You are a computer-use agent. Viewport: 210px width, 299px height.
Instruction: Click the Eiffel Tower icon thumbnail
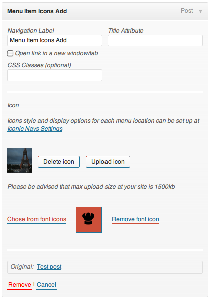(20, 161)
